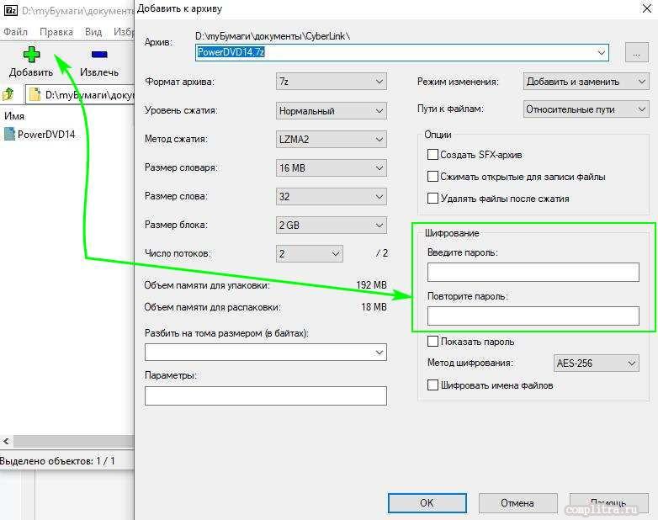Click the up-folder icon in 7-Zip window

point(8,93)
